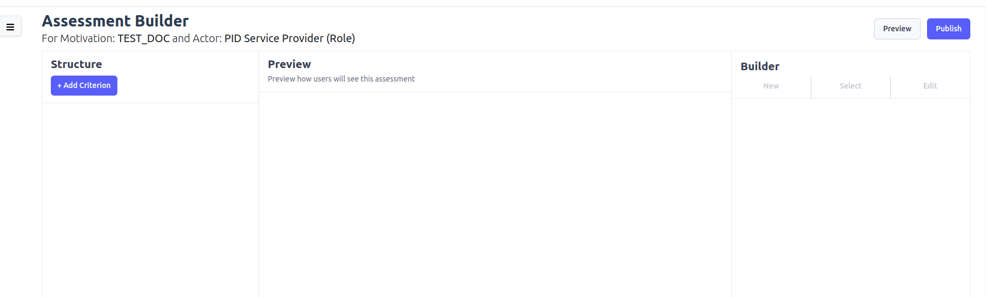This screenshot has width=986, height=297.
Task: Click the 'and Actor:' label text
Action: click(197, 38)
